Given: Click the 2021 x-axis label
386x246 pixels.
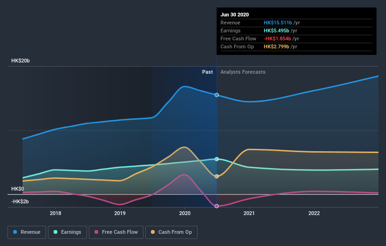Looking at the screenshot, I should point(249,213).
